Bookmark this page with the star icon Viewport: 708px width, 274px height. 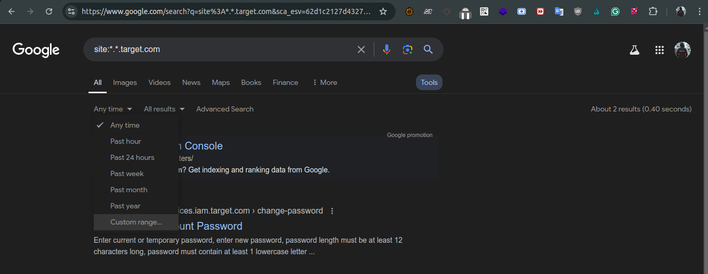pyautogui.click(x=383, y=11)
